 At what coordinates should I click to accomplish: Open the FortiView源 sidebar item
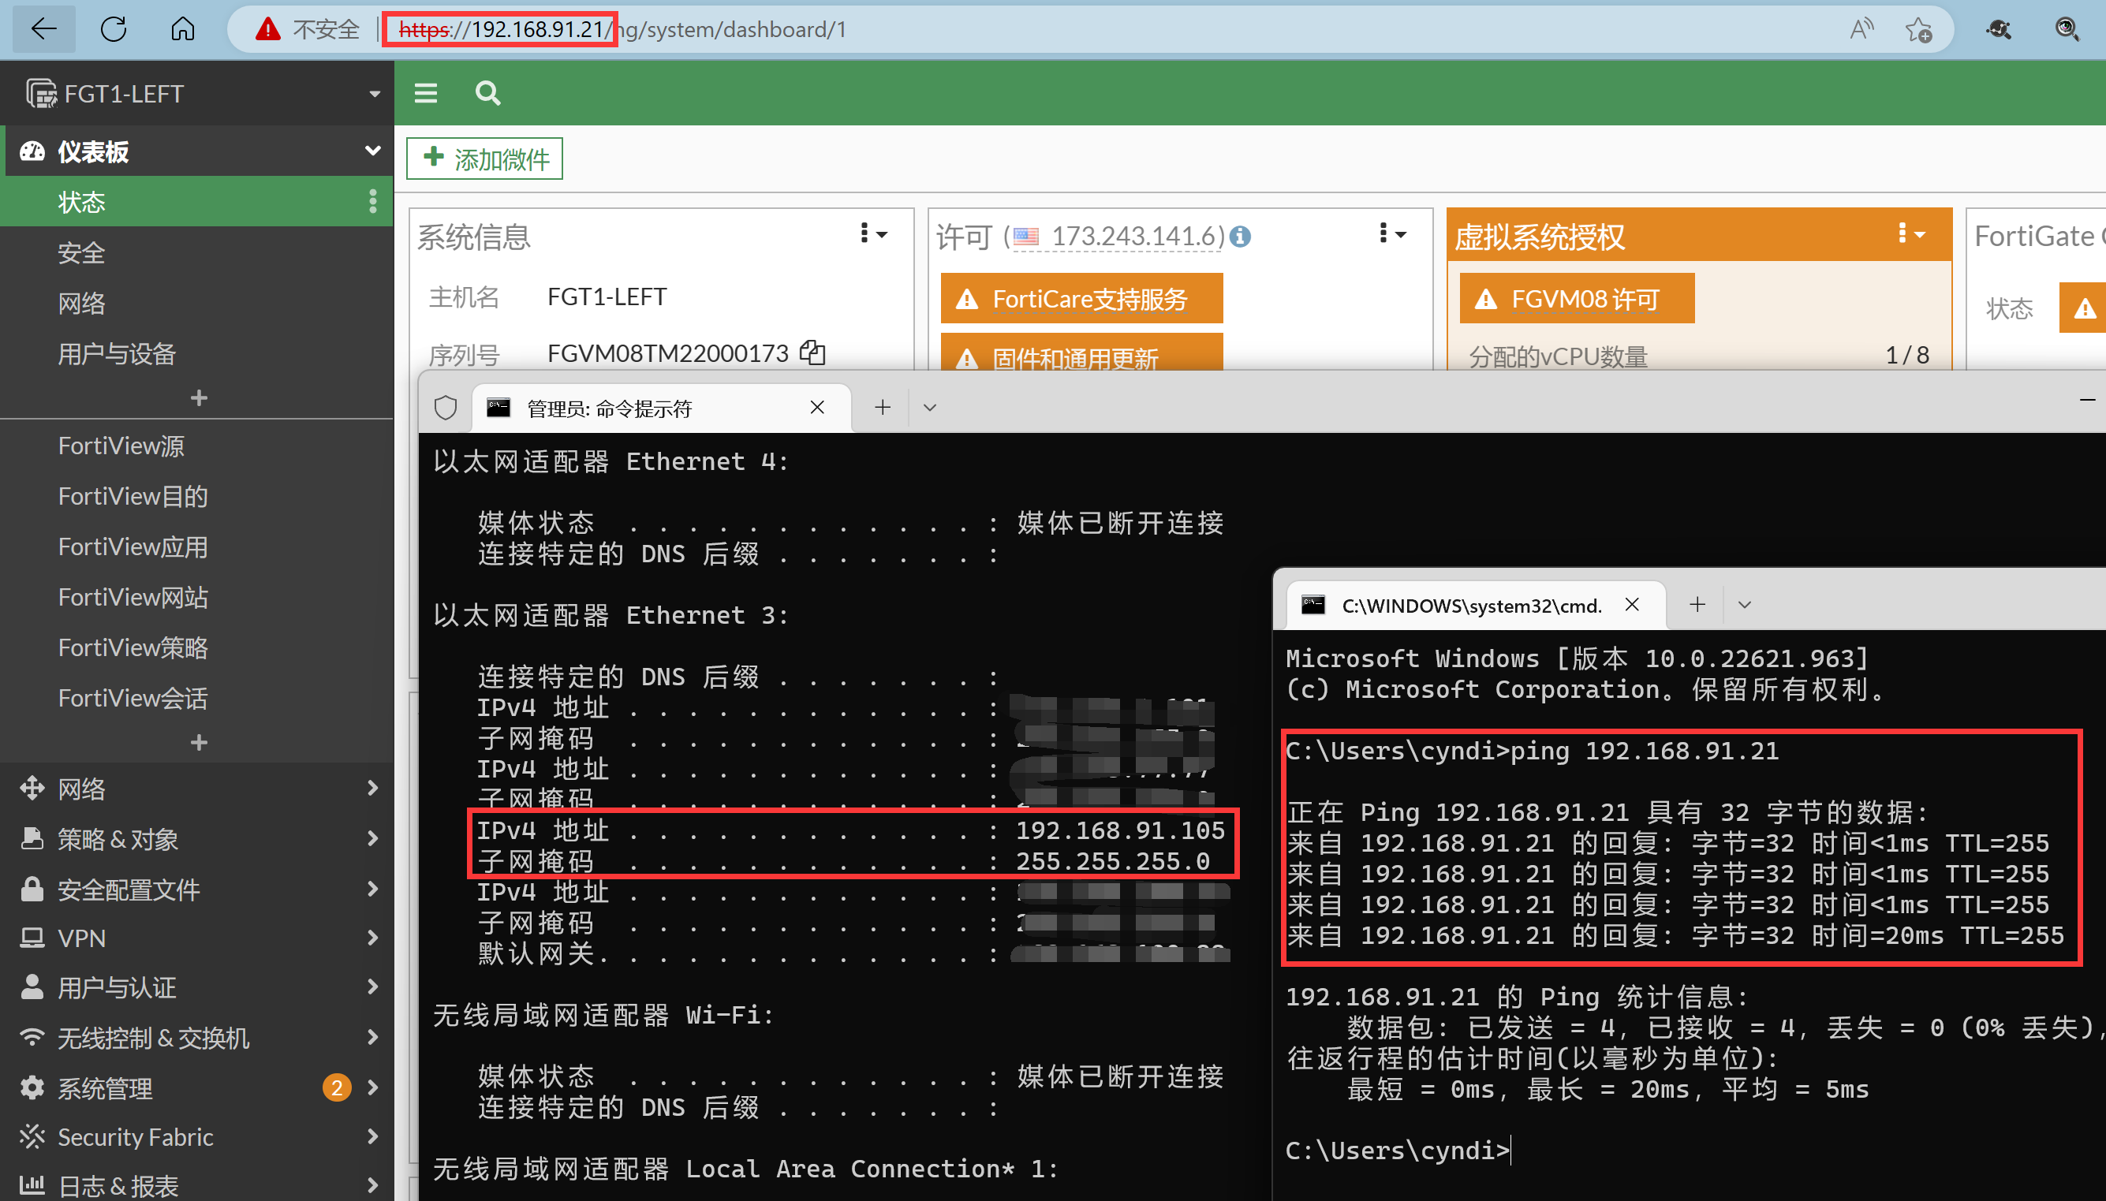click(x=121, y=446)
